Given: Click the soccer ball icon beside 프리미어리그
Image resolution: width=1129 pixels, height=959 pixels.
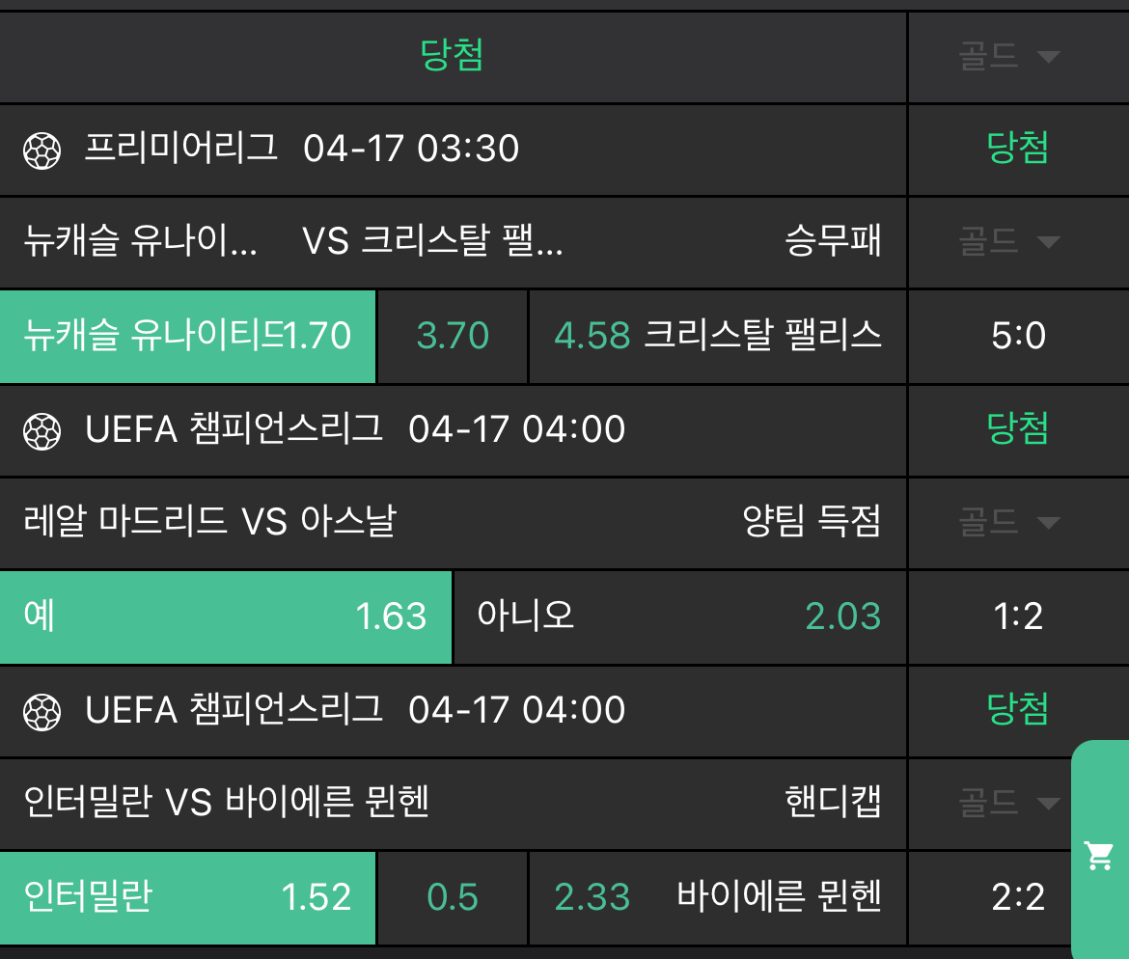Looking at the screenshot, I should (41, 150).
